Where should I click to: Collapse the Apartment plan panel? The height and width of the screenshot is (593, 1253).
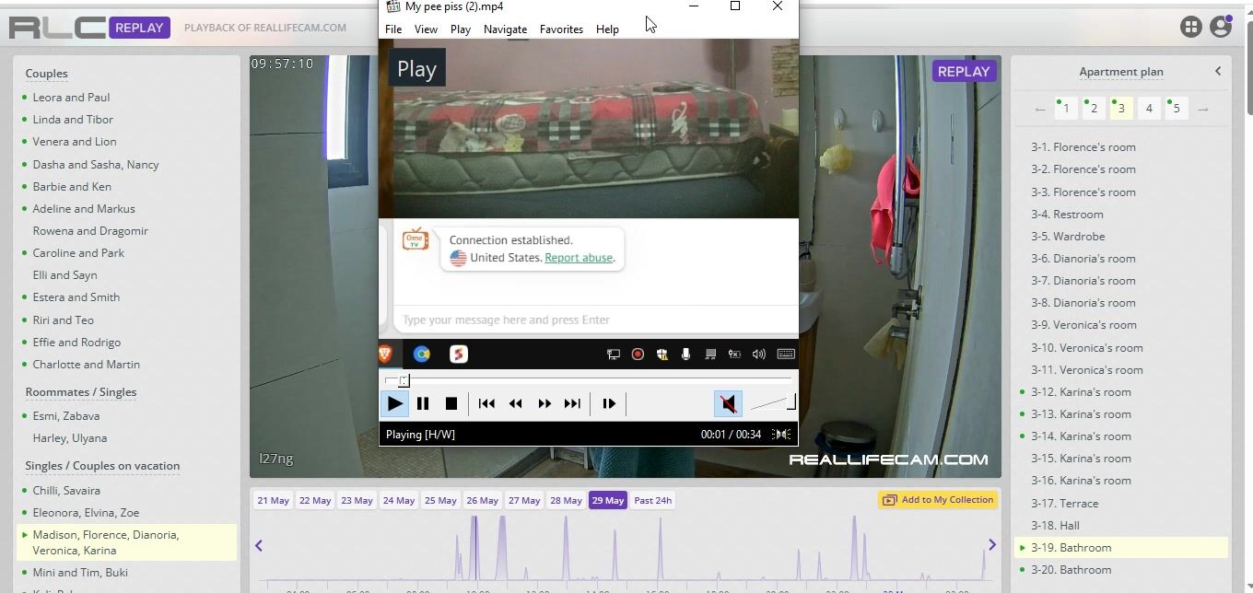pyautogui.click(x=1217, y=71)
